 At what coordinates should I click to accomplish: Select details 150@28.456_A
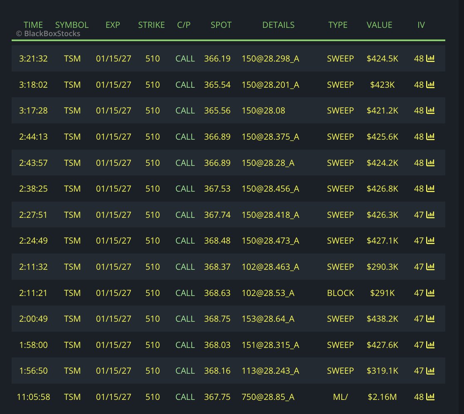pyautogui.click(x=271, y=189)
